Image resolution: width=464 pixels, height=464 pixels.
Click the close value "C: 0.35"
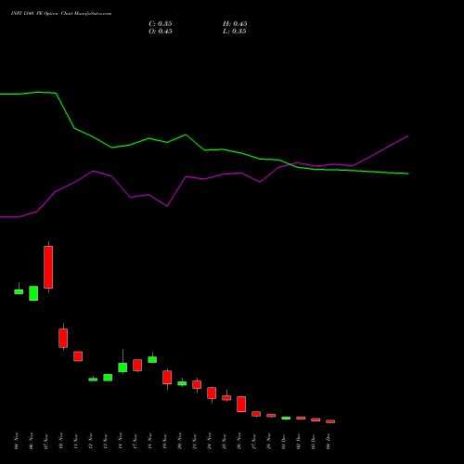[161, 24]
